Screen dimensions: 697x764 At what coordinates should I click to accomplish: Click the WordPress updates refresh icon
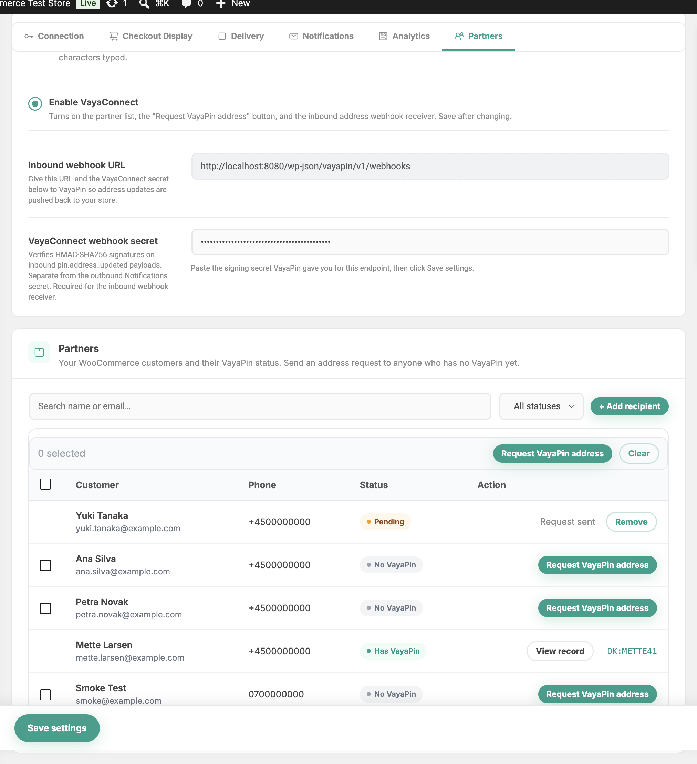click(x=112, y=4)
